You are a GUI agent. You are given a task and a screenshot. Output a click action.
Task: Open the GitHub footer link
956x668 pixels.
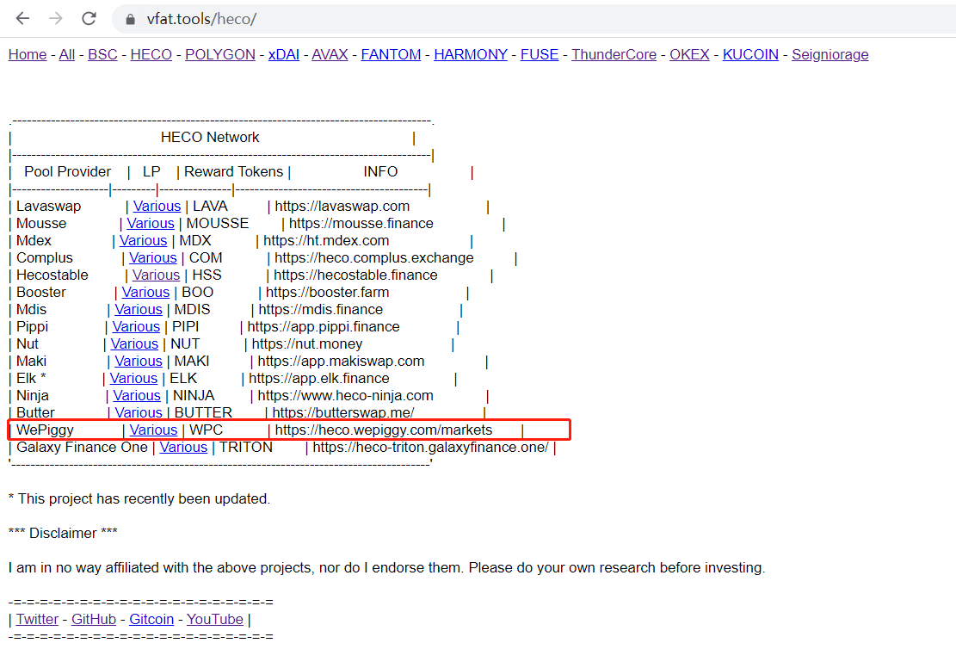[94, 619]
